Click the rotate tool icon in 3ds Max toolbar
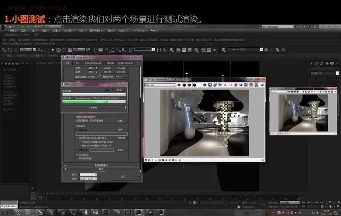This screenshot has width=341, height=216. pyautogui.click(x=64, y=50)
